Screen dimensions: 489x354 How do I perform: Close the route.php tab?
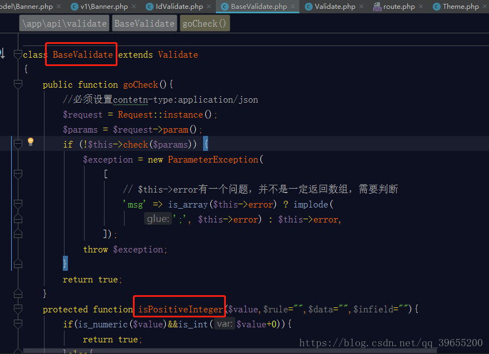point(421,6)
